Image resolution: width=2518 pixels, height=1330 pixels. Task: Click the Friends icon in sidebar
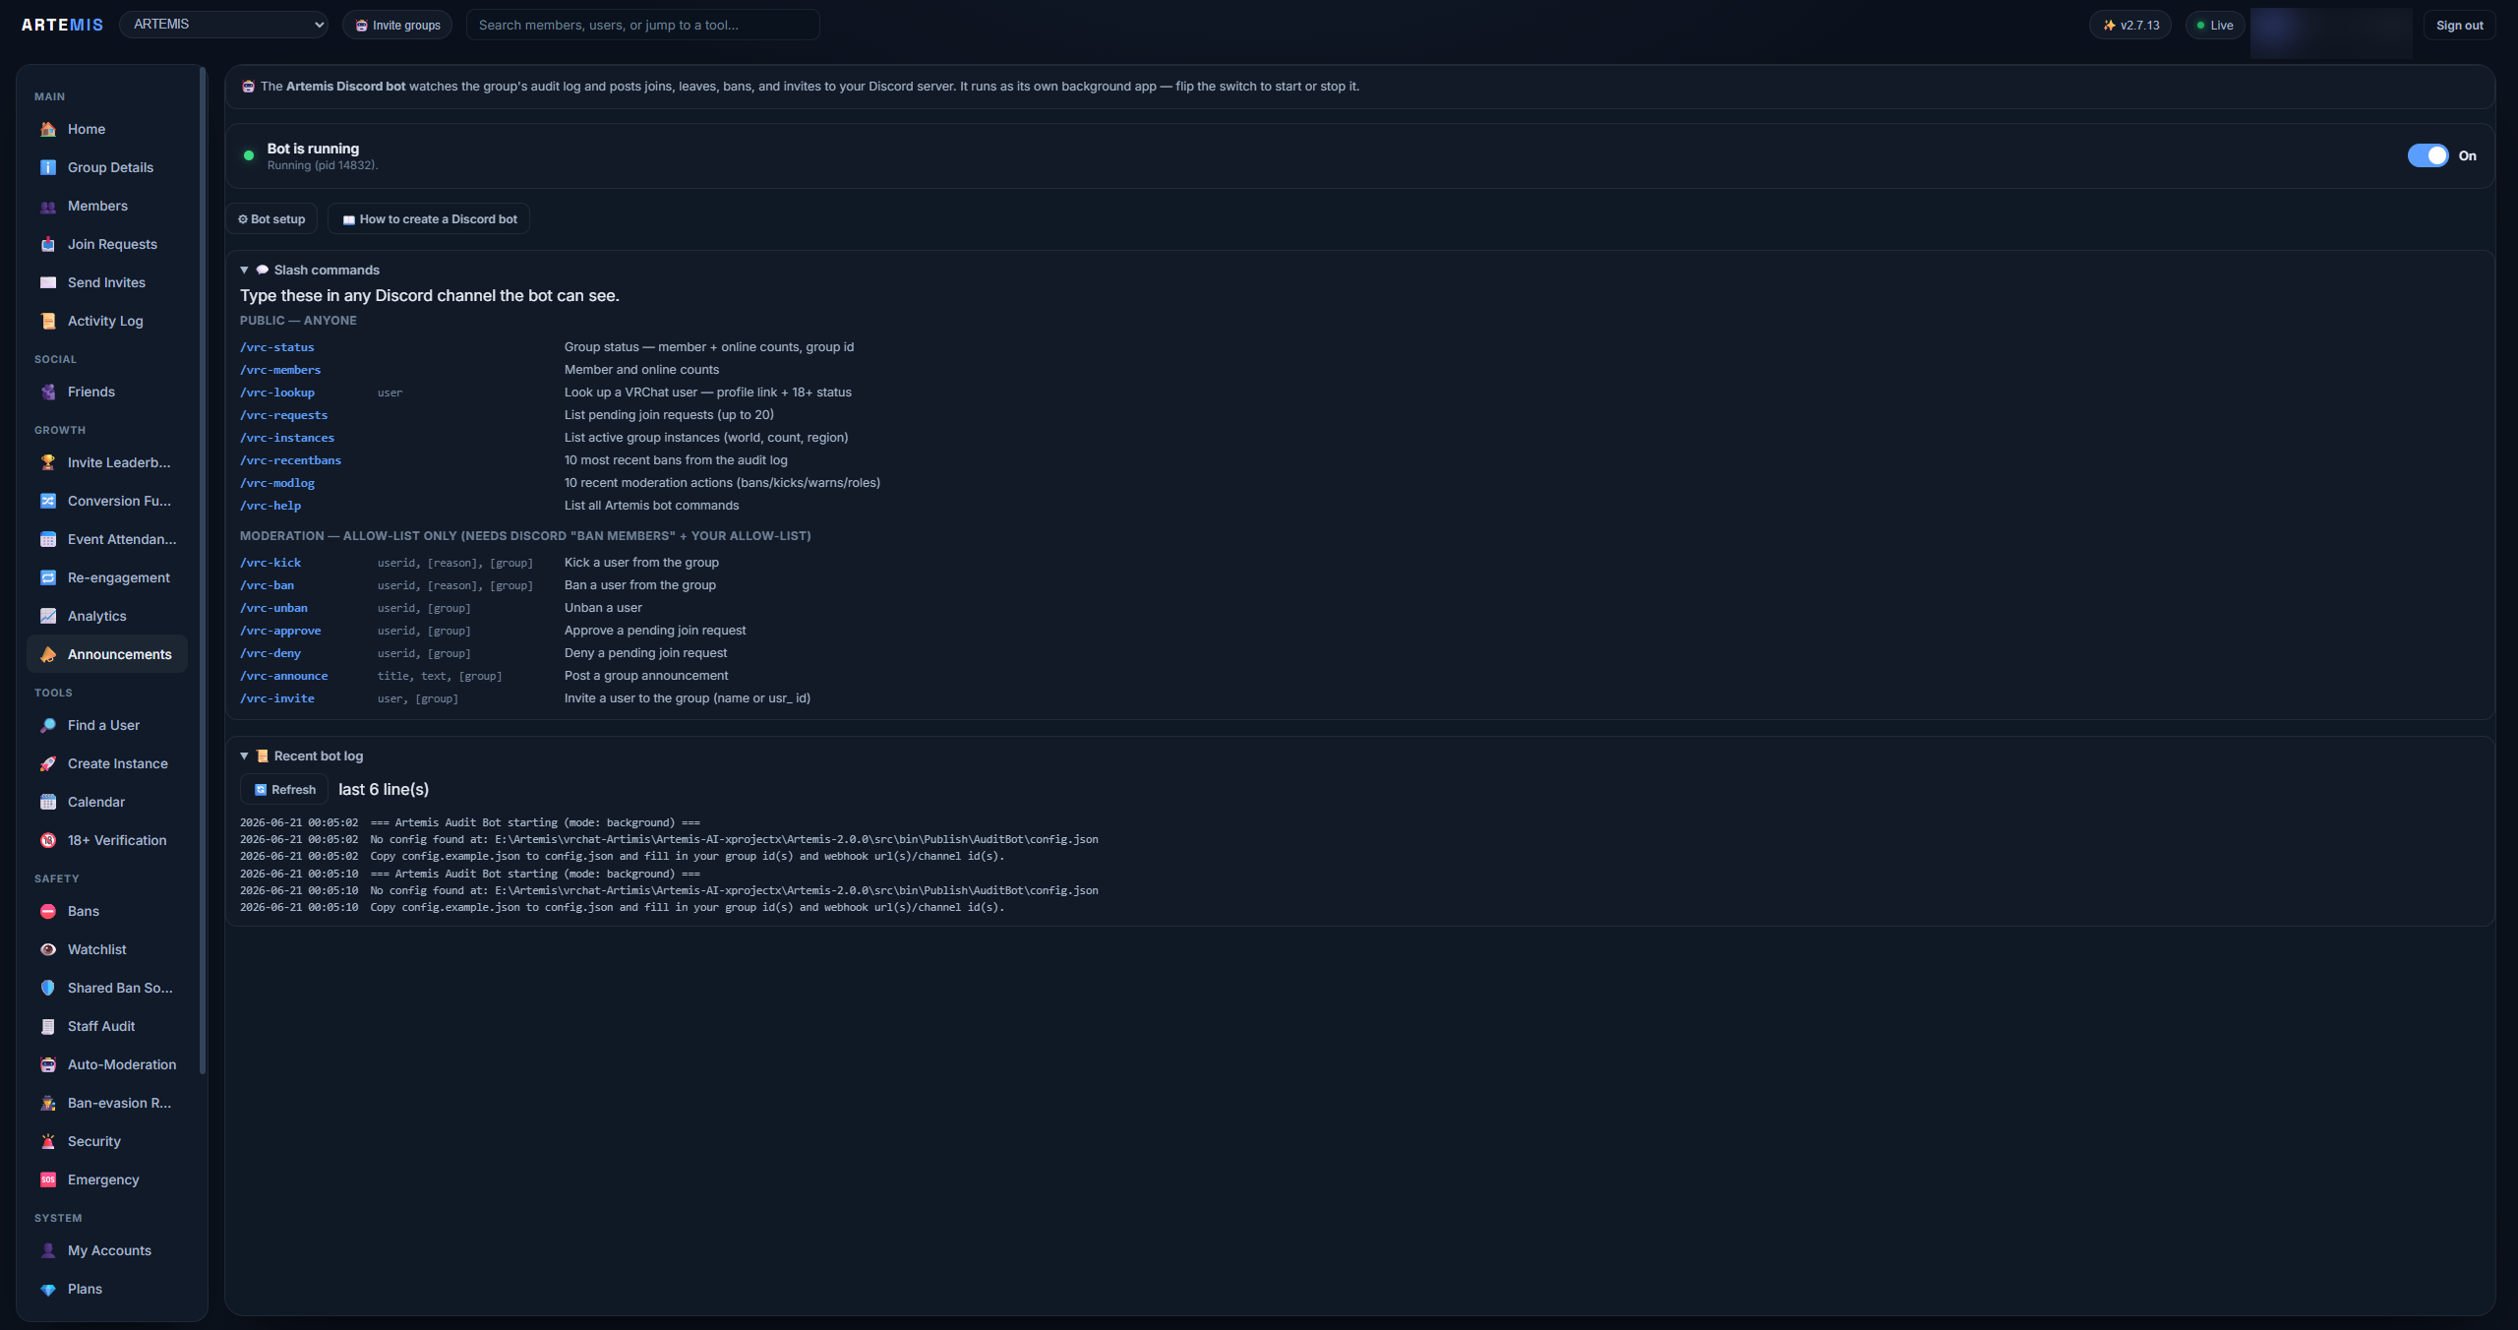coord(48,392)
